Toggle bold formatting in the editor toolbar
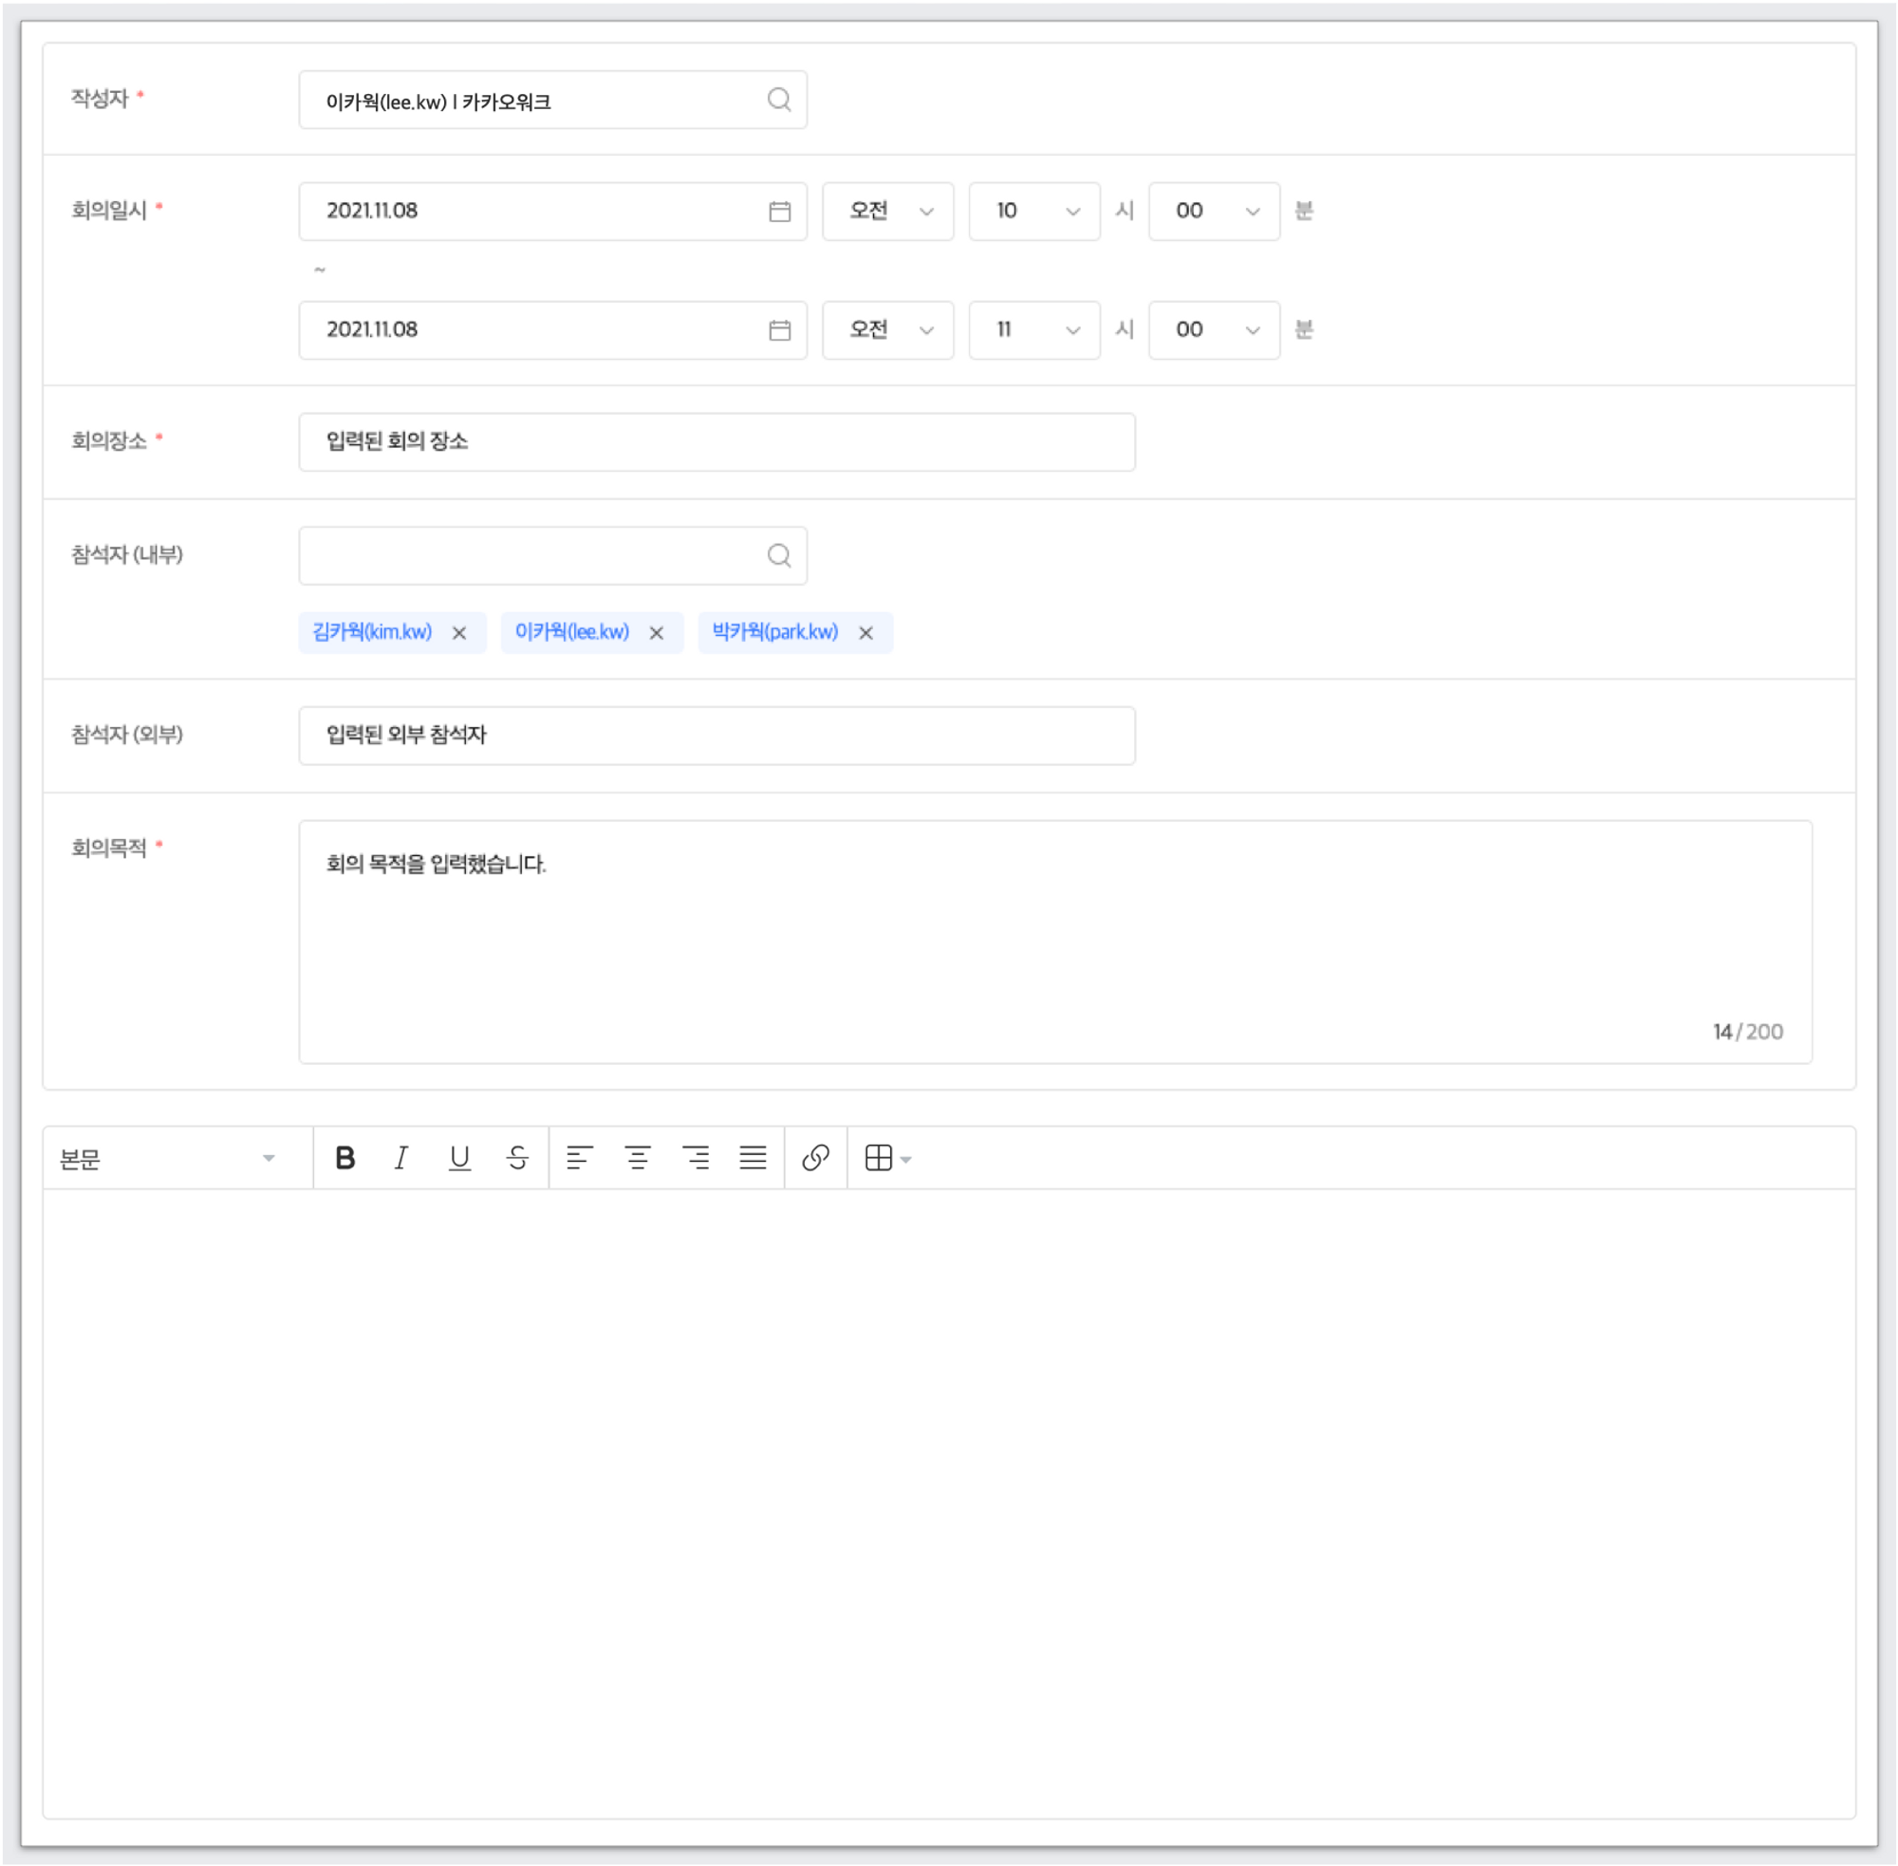Viewport: 1898px width, 1866px height. point(344,1158)
